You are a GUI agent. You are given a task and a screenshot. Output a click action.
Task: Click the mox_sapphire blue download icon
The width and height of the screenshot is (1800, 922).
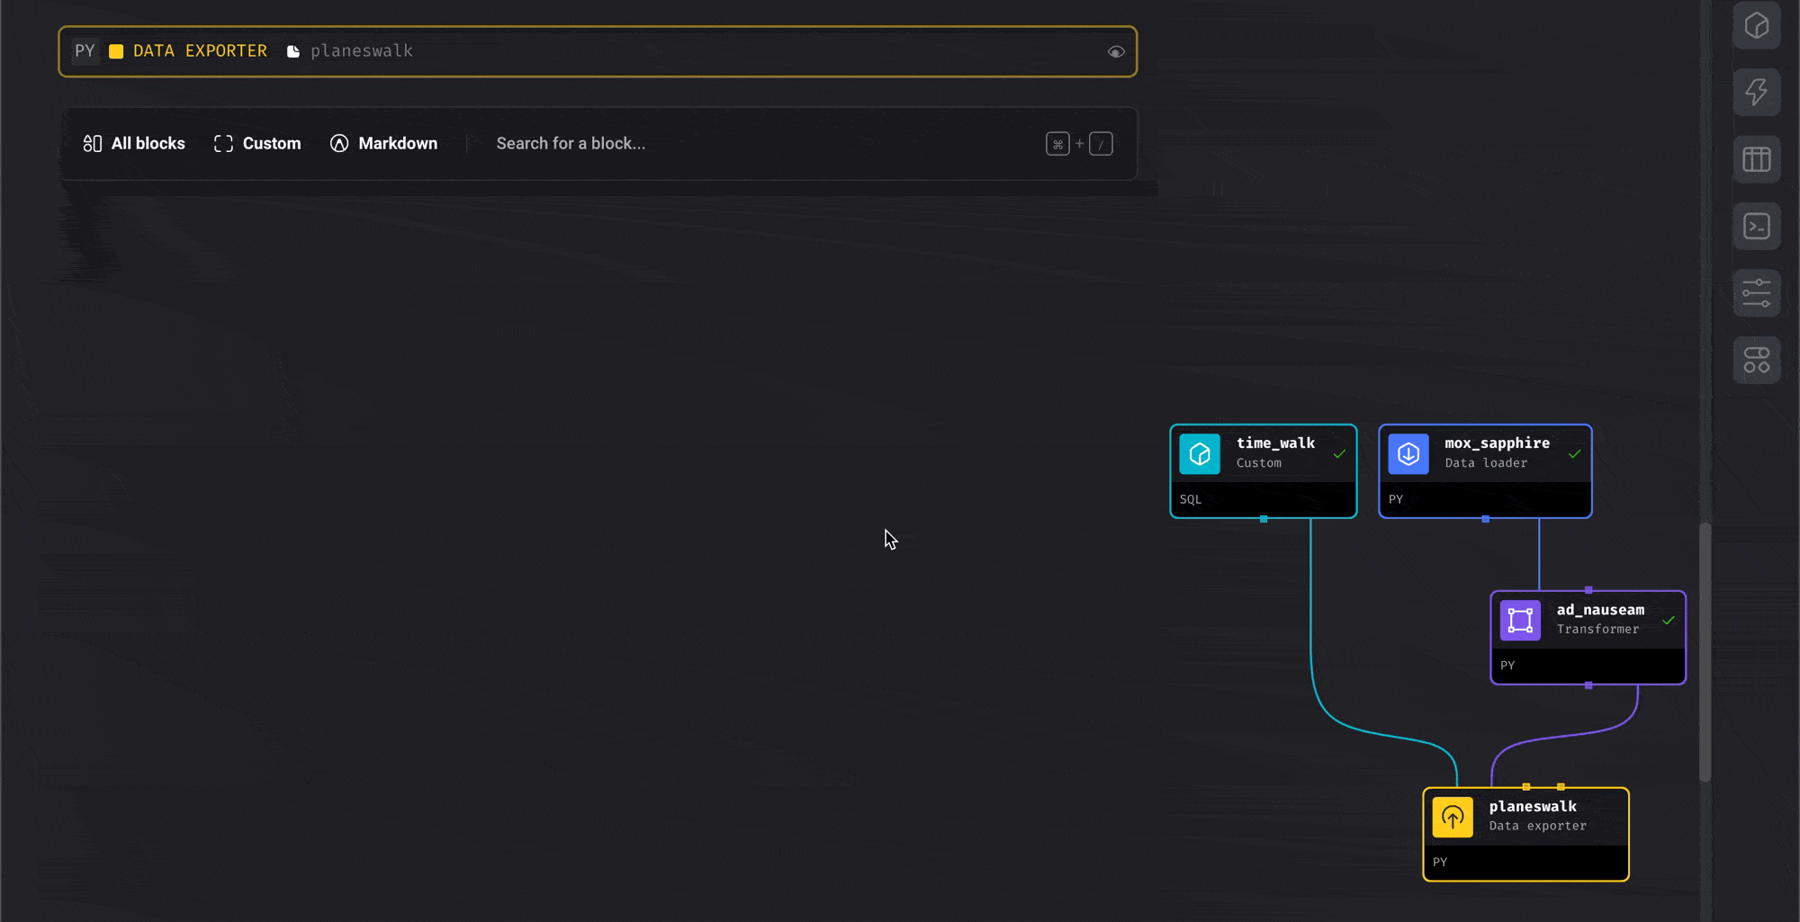click(1408, 454)
